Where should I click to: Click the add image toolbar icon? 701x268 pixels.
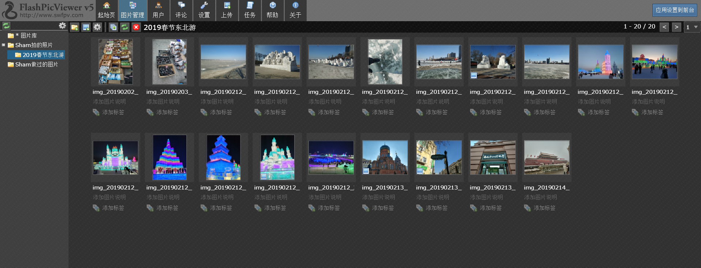click(86, 27)
